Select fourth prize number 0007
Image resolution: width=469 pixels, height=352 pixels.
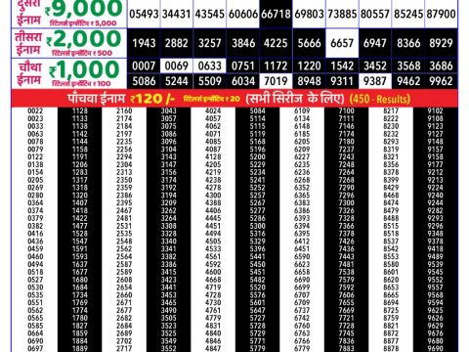tap(144, 66)
